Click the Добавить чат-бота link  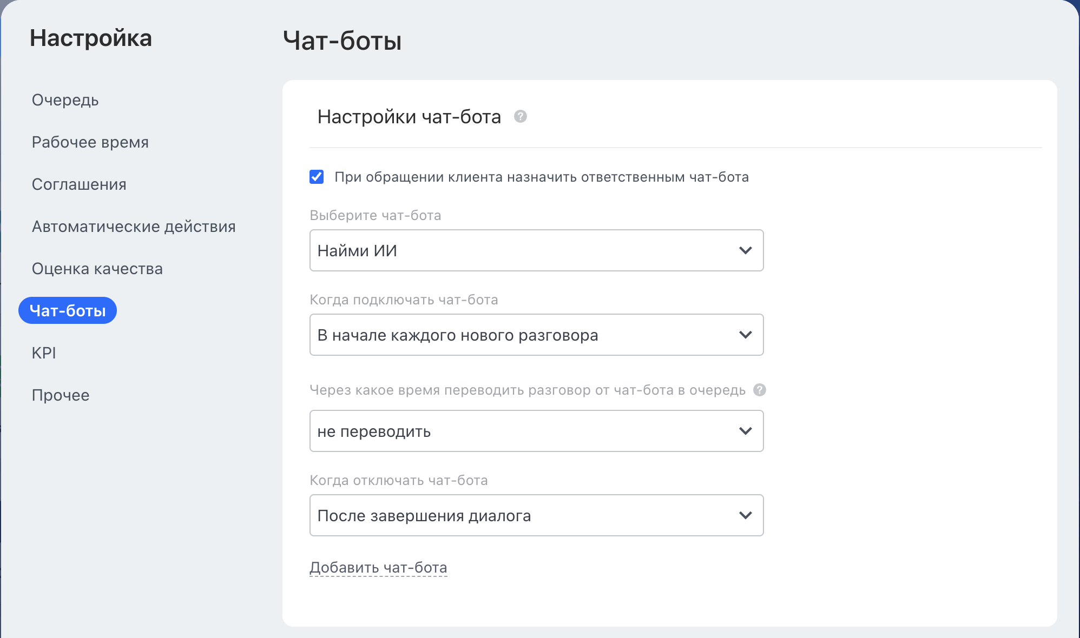click(x=378, y=567)
